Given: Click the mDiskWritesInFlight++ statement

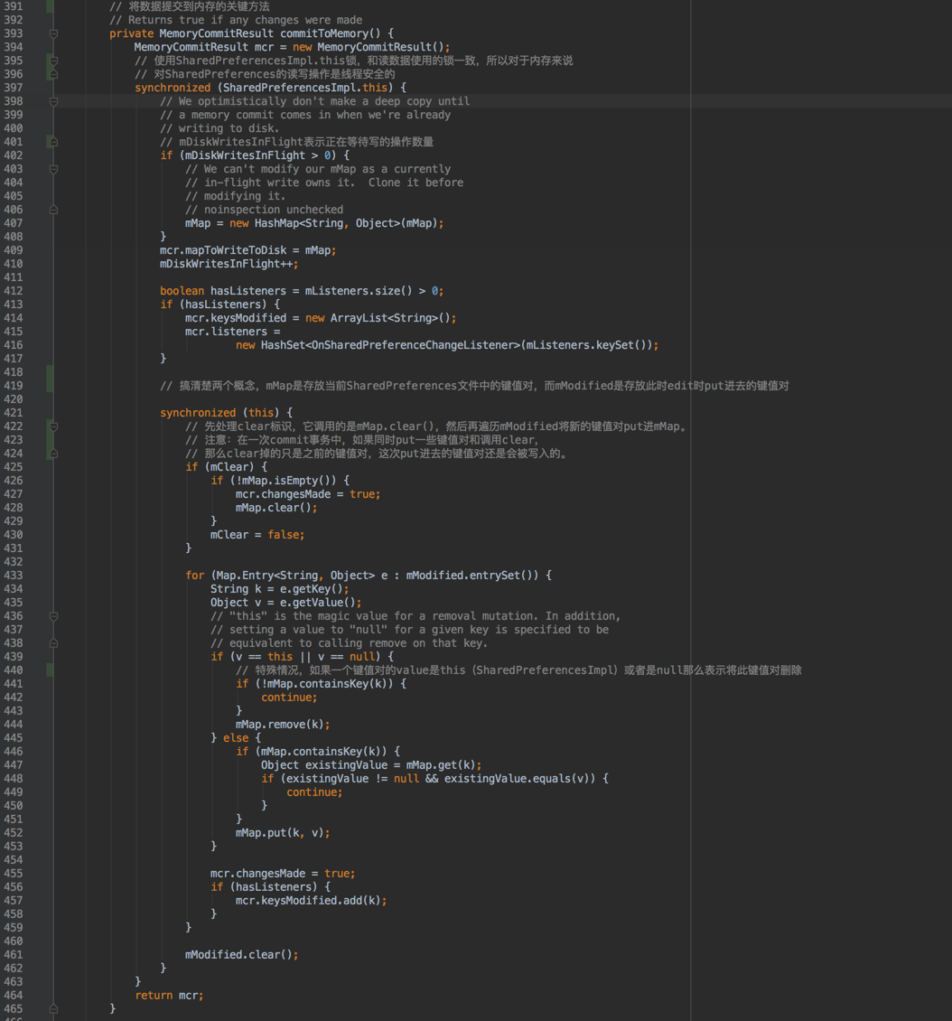Looking at the screenshot, I should [x=229, y=264].
